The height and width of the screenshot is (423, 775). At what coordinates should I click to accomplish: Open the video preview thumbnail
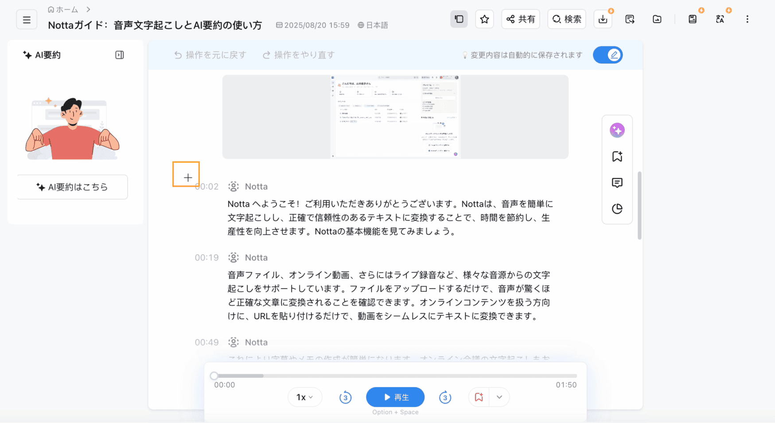point(395,117)
